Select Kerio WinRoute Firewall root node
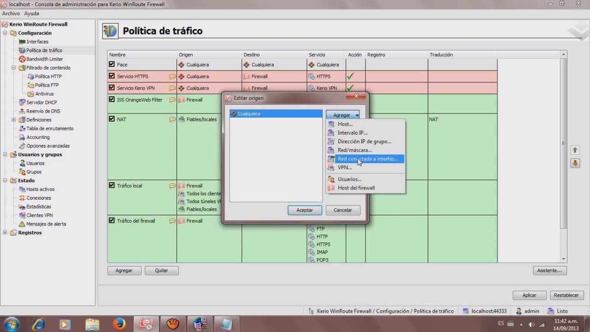This screenshot has width=590, height=332. click(38, 24)
